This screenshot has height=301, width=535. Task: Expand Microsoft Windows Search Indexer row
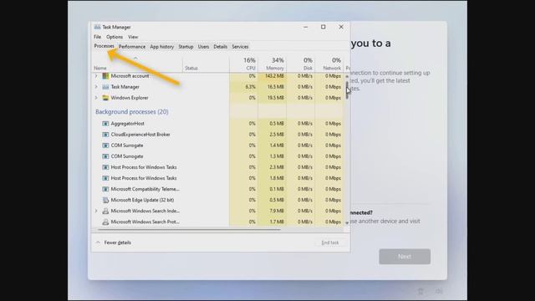pyautogui.click(x=96, y=211)
